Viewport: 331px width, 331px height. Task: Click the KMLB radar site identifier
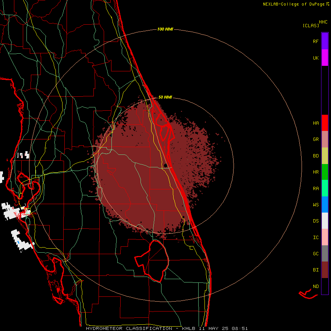click(x=189, y=328)
